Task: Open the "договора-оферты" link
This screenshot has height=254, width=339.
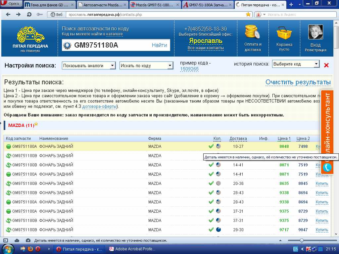Action: (99, 106)
